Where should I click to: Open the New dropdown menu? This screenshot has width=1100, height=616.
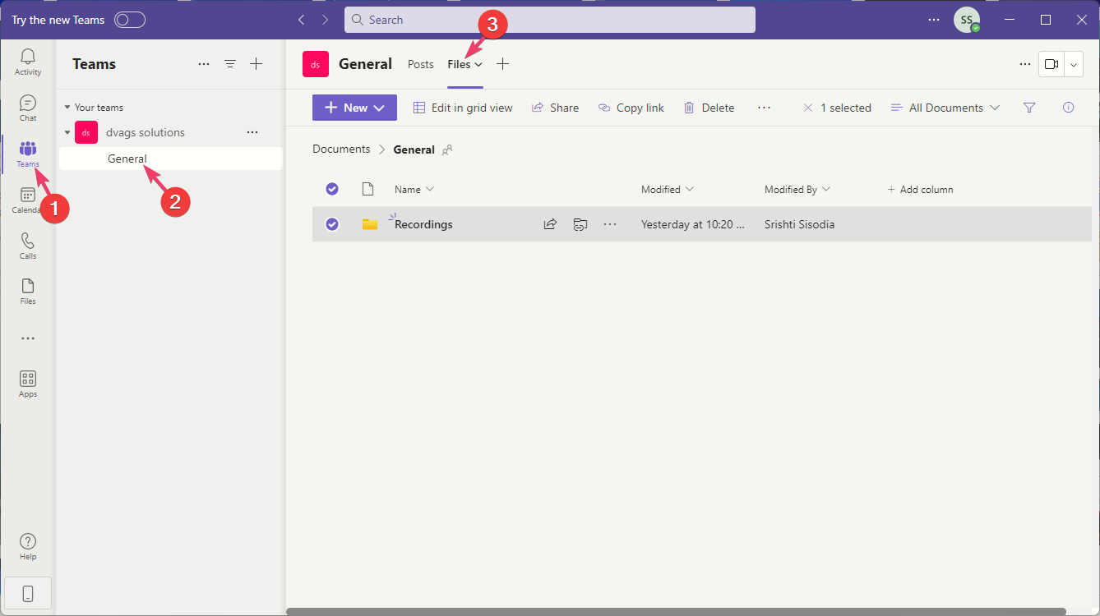click(x=354, y=108)
